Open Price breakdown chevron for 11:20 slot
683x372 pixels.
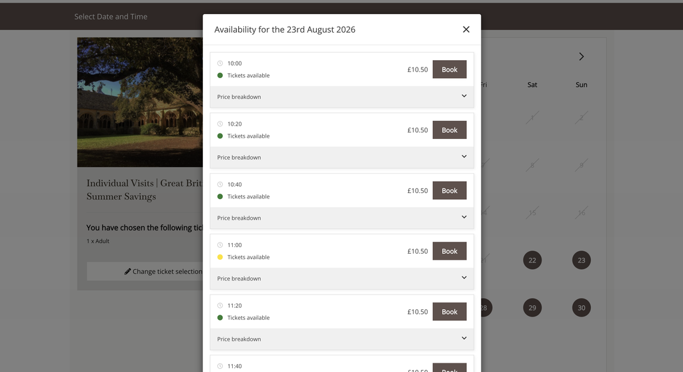click(x=464, y=339)
